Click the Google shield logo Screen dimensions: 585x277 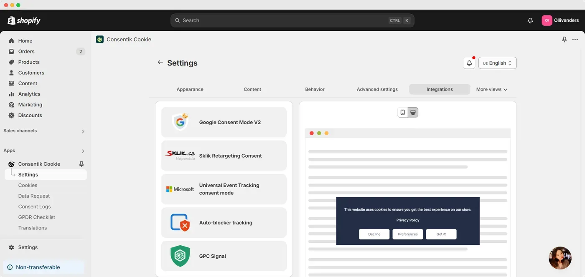click(180, 122)
